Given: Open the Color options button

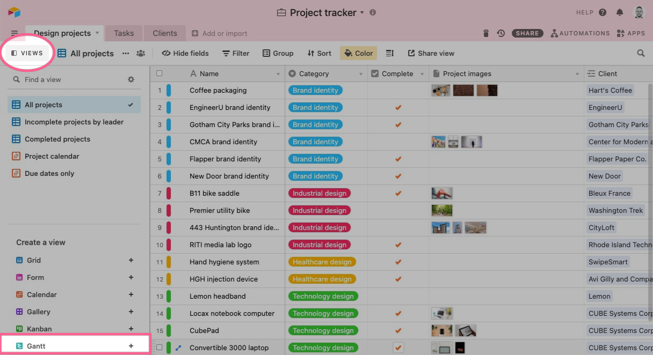Looking at the screenshot, I should pyautogui.click(x=358, y=53).
